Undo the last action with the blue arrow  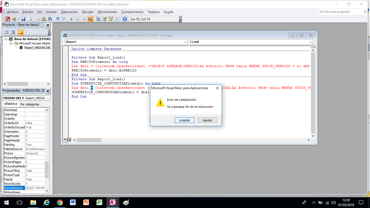pos(57,19)
